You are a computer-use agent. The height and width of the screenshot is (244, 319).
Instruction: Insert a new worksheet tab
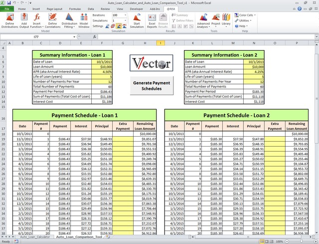[108, 237]
